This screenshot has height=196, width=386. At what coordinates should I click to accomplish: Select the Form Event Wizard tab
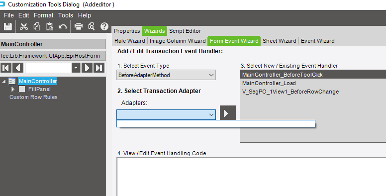tap(234, 41)
